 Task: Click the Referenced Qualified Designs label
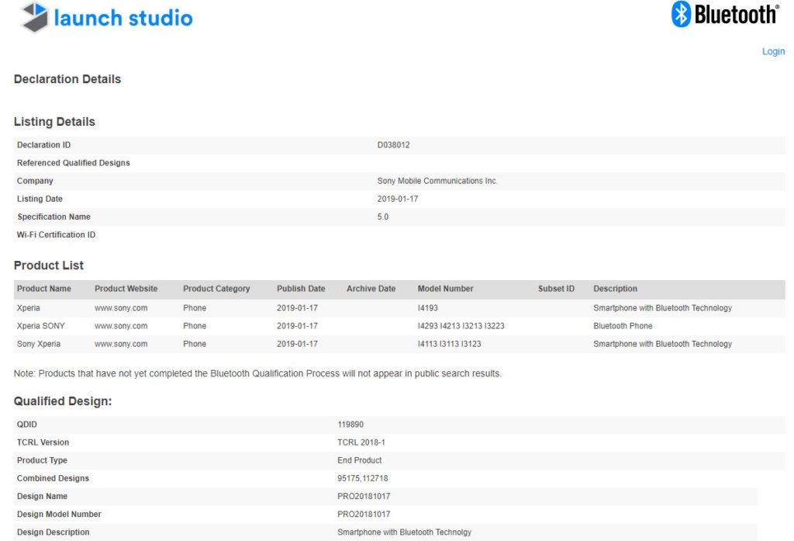click(x=74, y=163)
